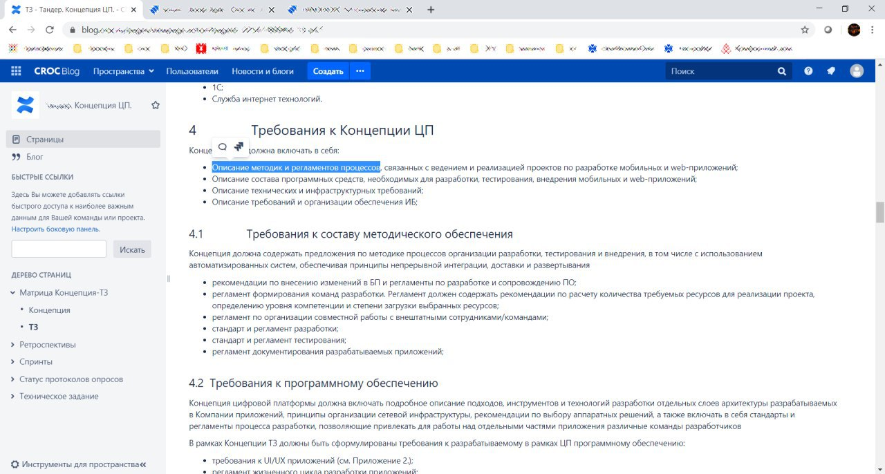Image resolution: width=885 pixels, height=474 pixels.
Task: Star the Концепция ЦП space as favorite
Action: [x=155, y=104]
